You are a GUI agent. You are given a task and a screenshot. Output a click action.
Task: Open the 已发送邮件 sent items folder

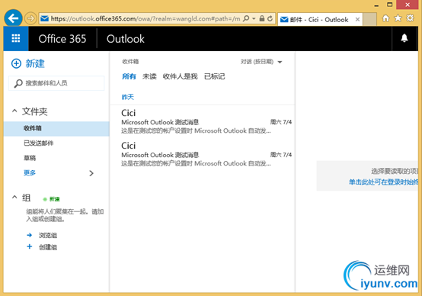coord(39,143)
